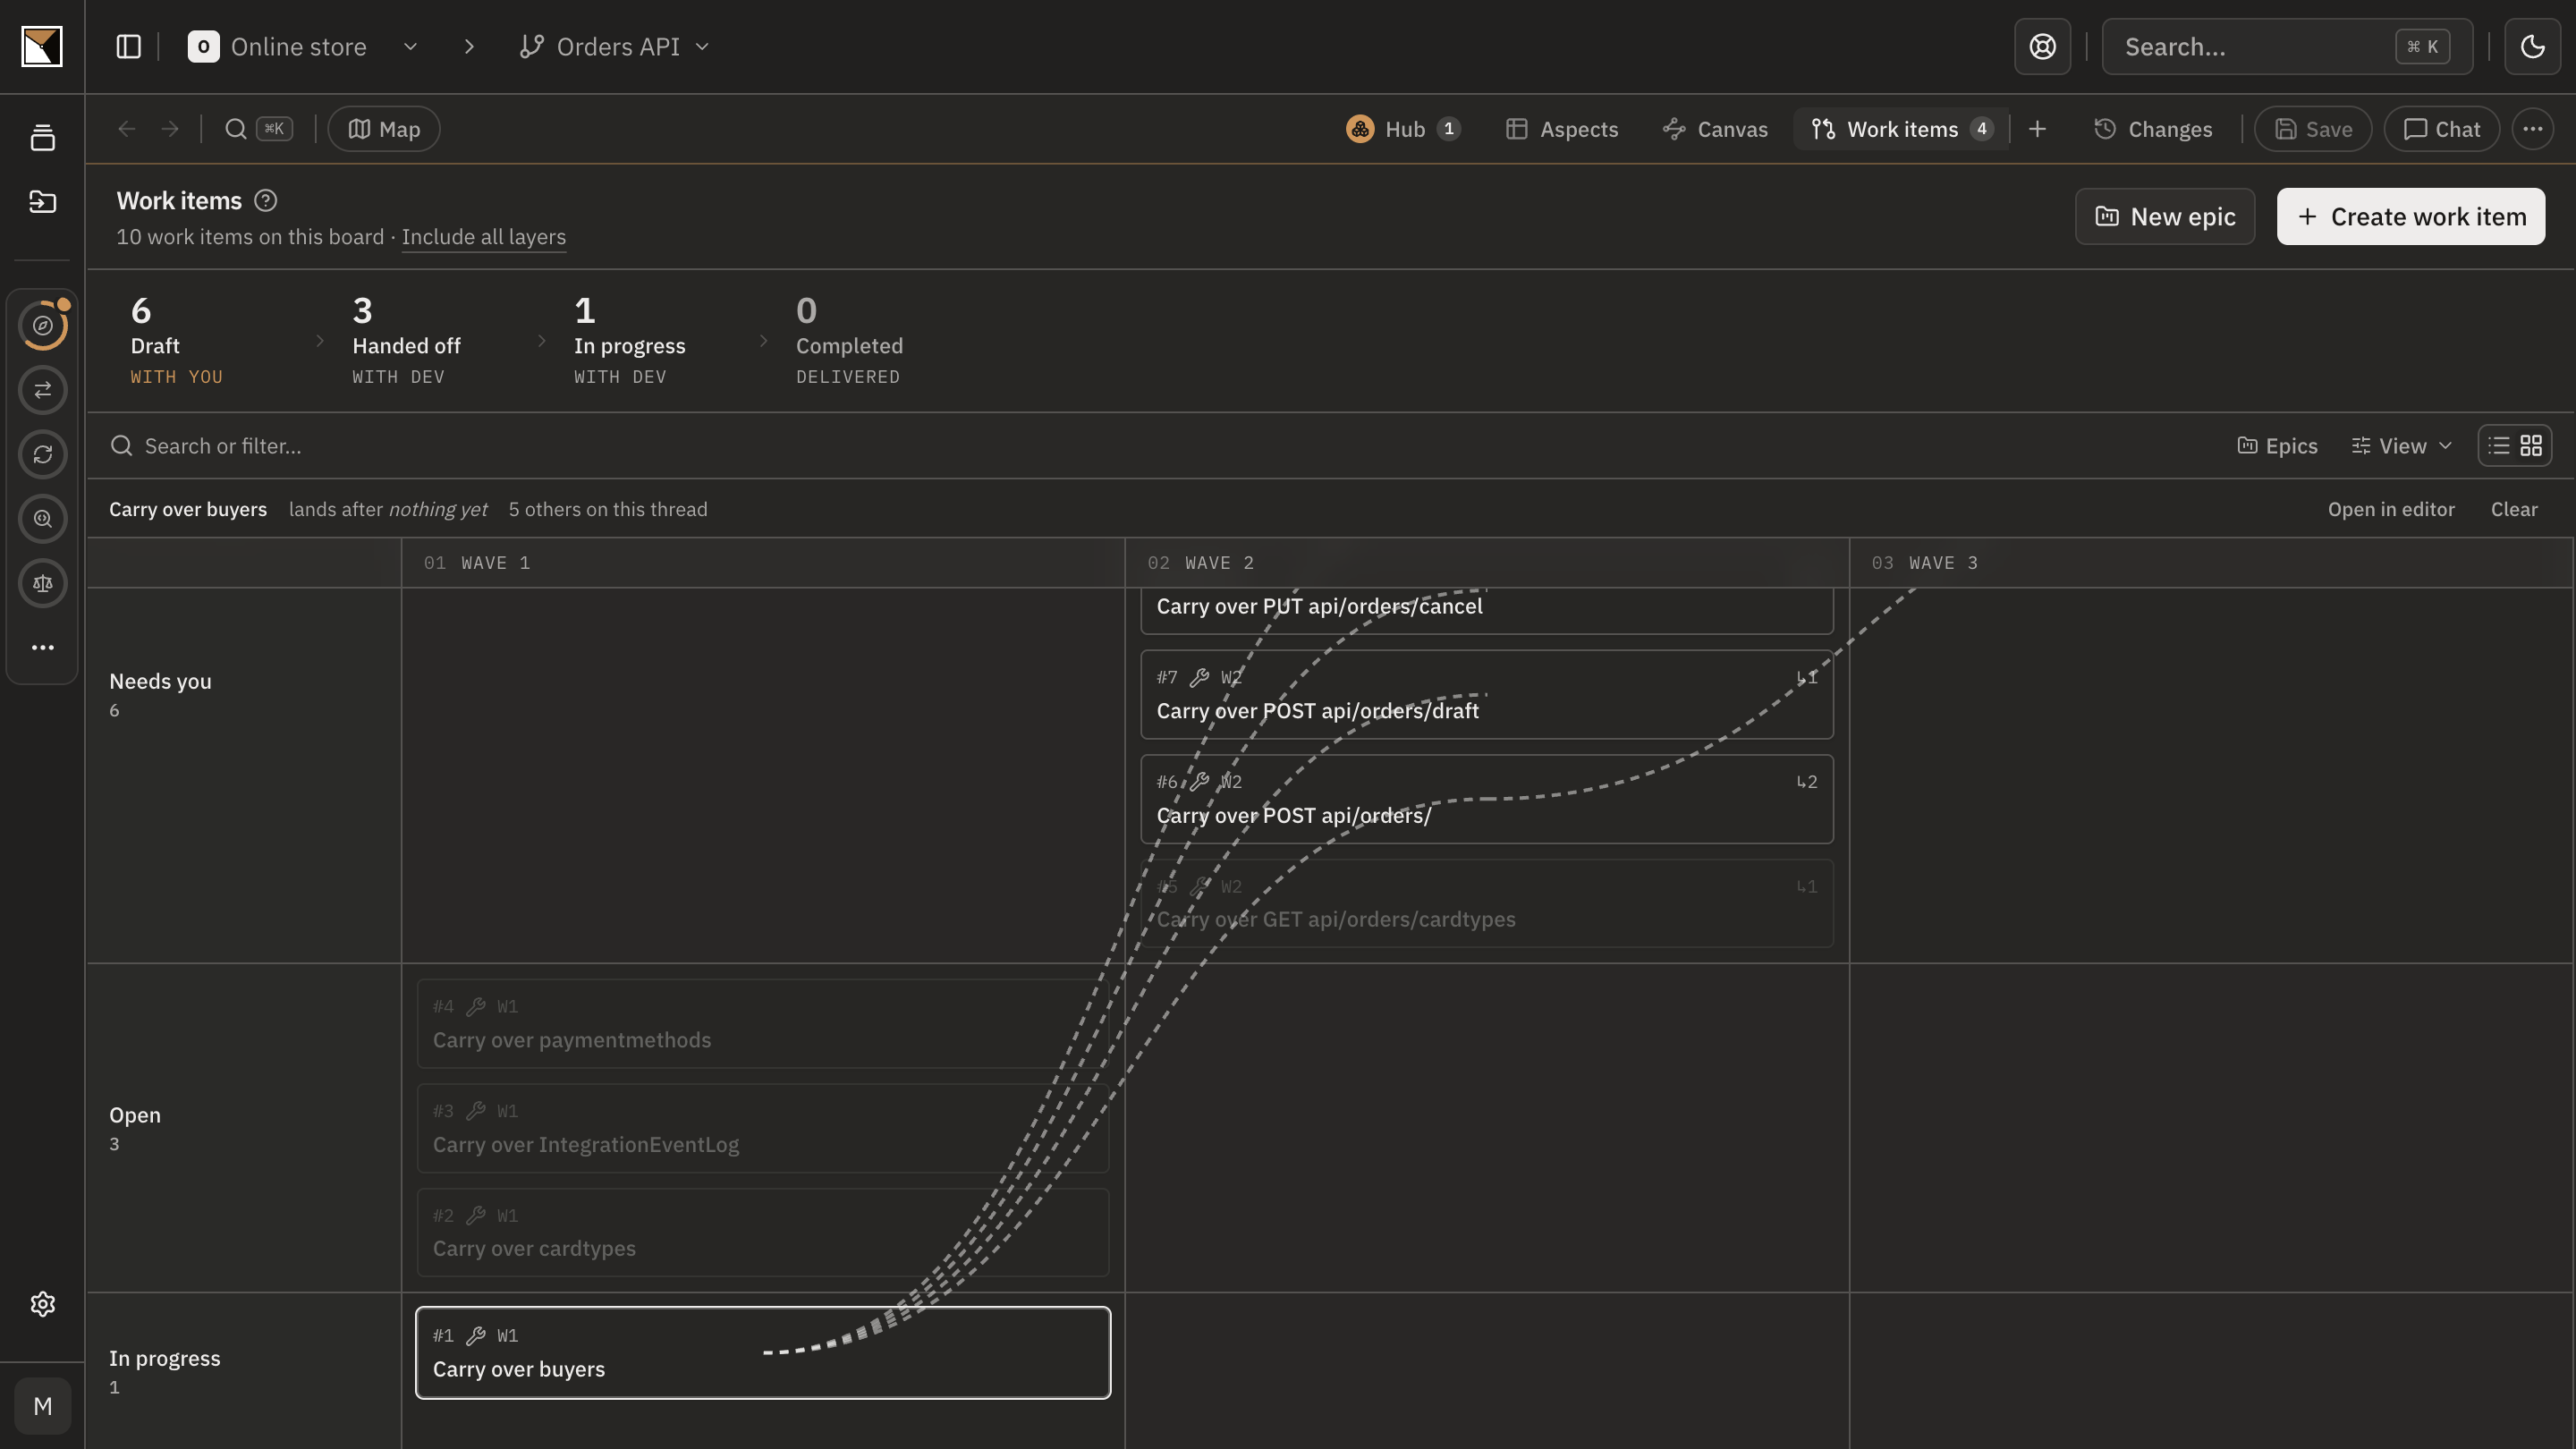The height and width of the screenshot is (1449, 2576).
Task: Switch to the Canvas tab
Action: point(1715,129)
